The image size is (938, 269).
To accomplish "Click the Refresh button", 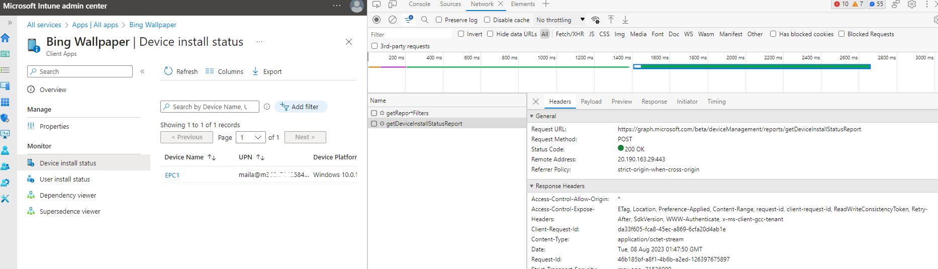I will [181, 71].
